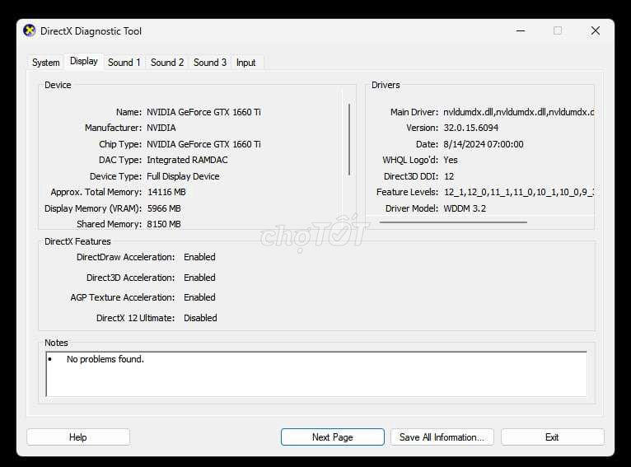
Task: Click the Chip Type value GTX 1660 Ti
Action: click(x=203, y=144)
